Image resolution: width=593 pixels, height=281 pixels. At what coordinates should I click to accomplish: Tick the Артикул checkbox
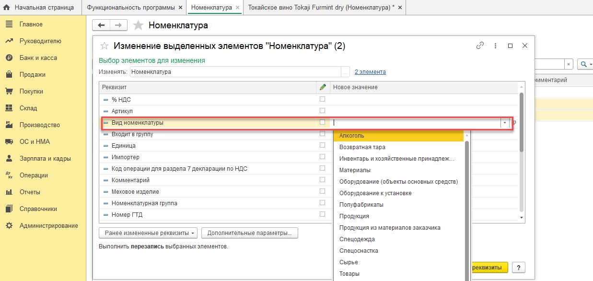coord(322,111)
